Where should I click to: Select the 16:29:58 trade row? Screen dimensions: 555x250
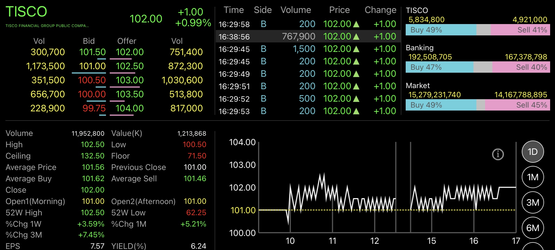[x=308, y=24]
